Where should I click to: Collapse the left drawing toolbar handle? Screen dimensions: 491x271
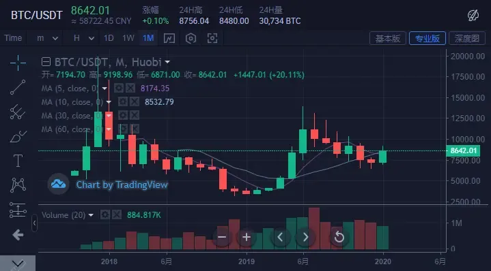(x=34, y=223)
